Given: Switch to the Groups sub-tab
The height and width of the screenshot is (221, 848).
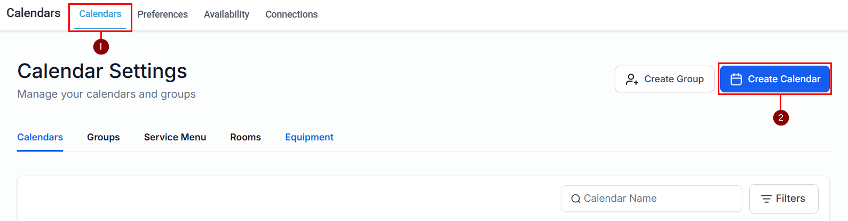Looking at the screenshot, I should click(104, 137).
